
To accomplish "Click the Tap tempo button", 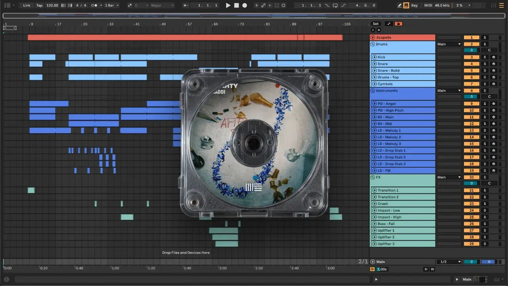I will 39,6.
